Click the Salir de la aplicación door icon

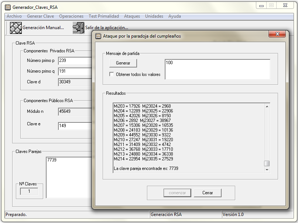(x=78, y=28)
